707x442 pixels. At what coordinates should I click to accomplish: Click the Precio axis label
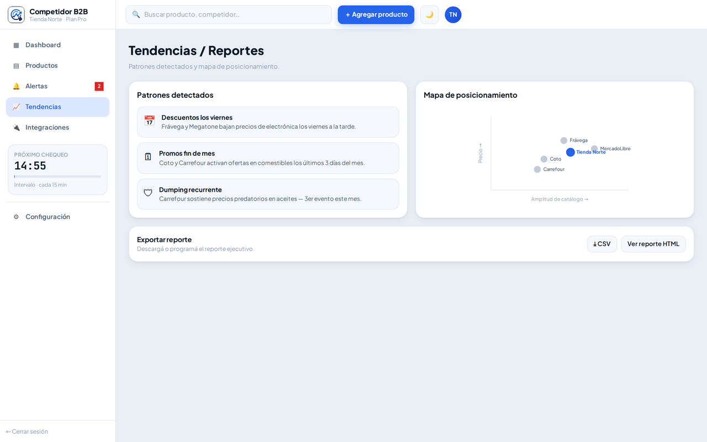coord(481,153)
